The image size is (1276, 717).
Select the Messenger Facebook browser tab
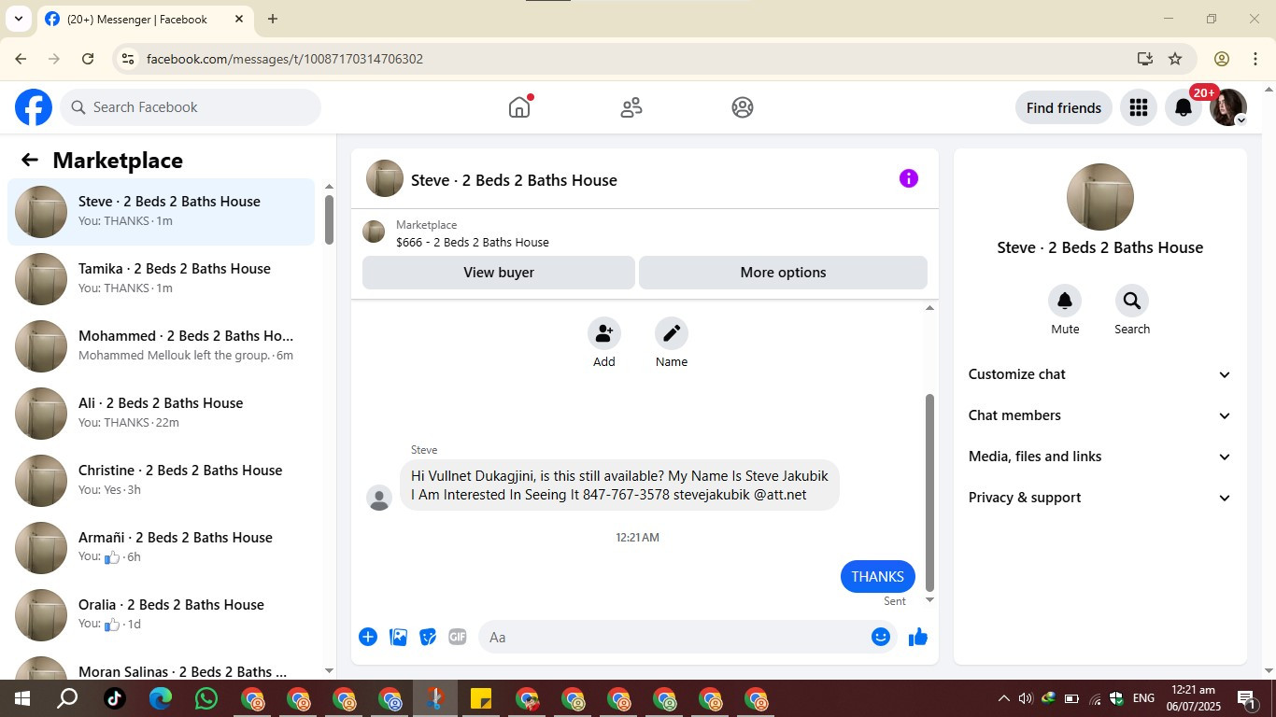pos(145,19)
